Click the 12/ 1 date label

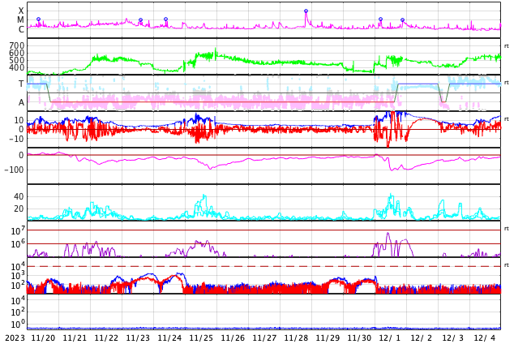(x=390, y=338)
